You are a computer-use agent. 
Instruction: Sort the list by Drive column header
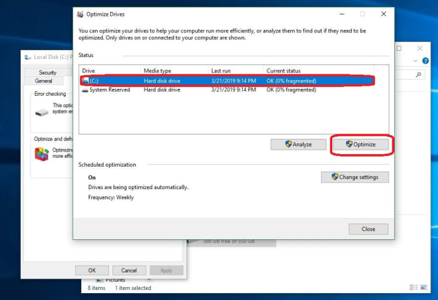[89, 71]
